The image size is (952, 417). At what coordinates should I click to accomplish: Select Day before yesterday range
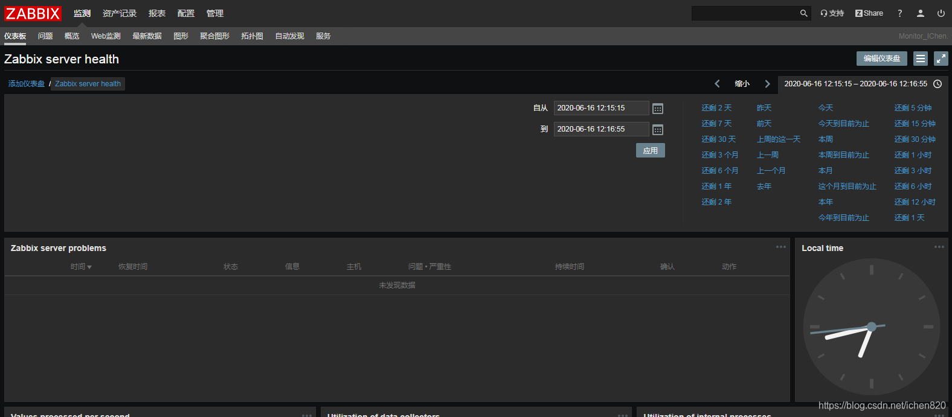point(764,124)
